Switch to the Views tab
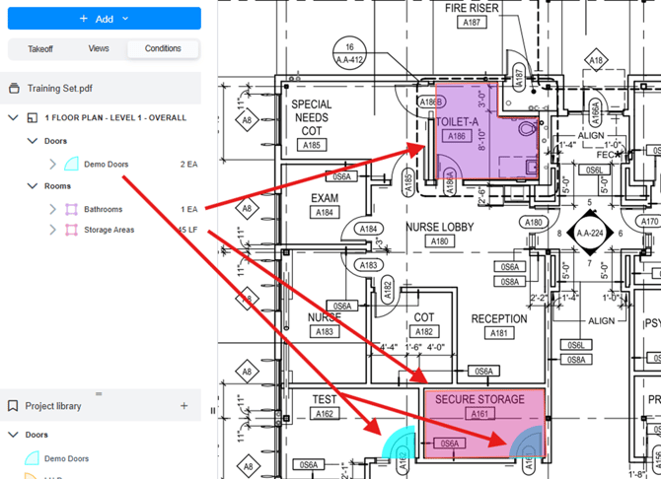The image size is (661, 479). tap(99, 48)
